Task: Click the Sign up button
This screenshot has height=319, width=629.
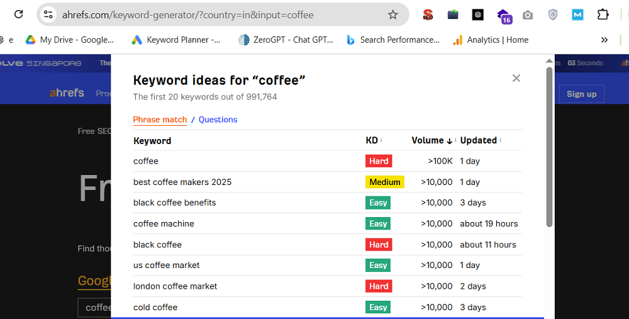Action: (x=581, y=94)
